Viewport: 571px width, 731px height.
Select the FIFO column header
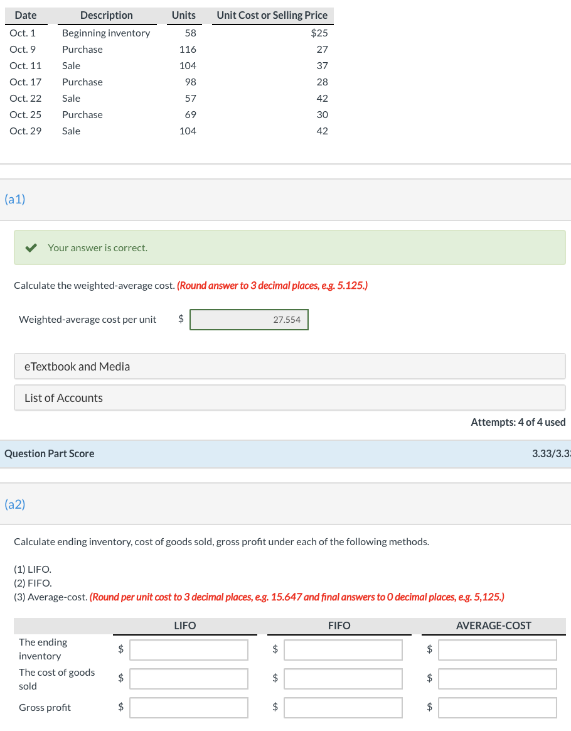tap(339, 625)
